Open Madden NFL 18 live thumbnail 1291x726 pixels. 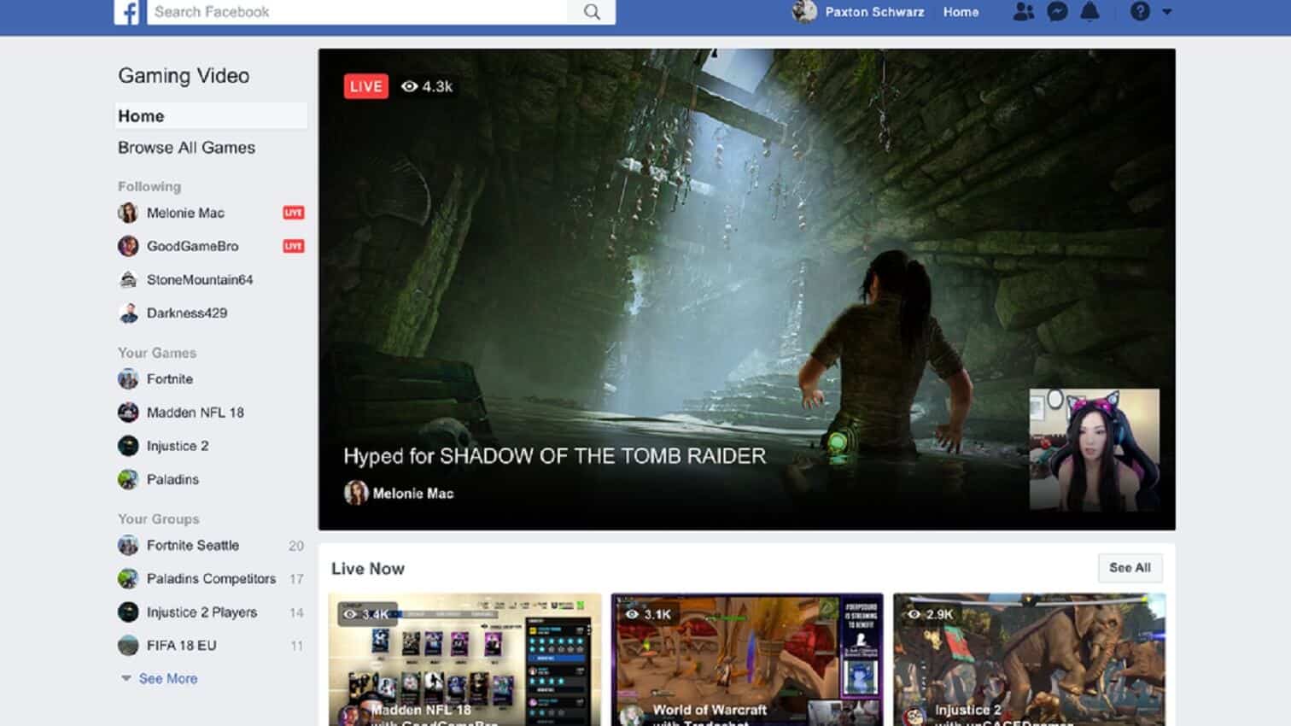click(x=465, y=659)
